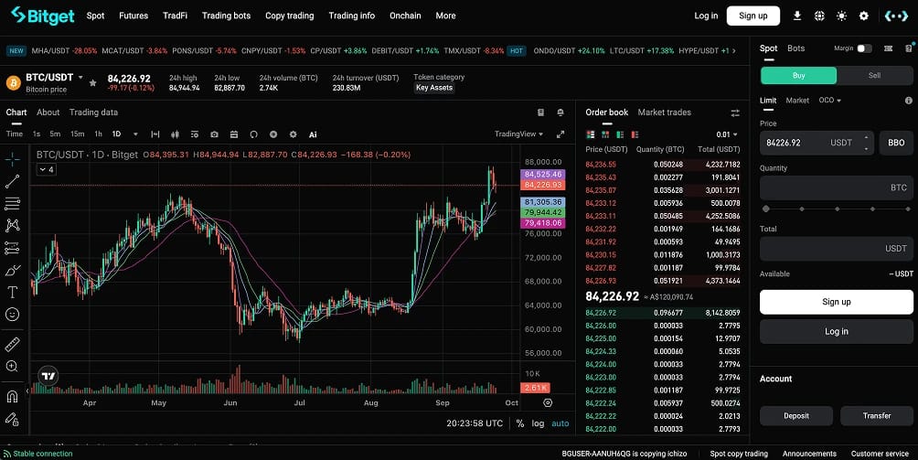Toggle the lock drawings pencil icon
The width and height of the screenshot is (918, 460).
(12, 419)
